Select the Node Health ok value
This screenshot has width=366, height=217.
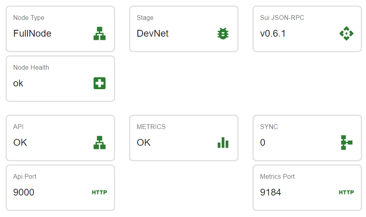click(18, 83)
